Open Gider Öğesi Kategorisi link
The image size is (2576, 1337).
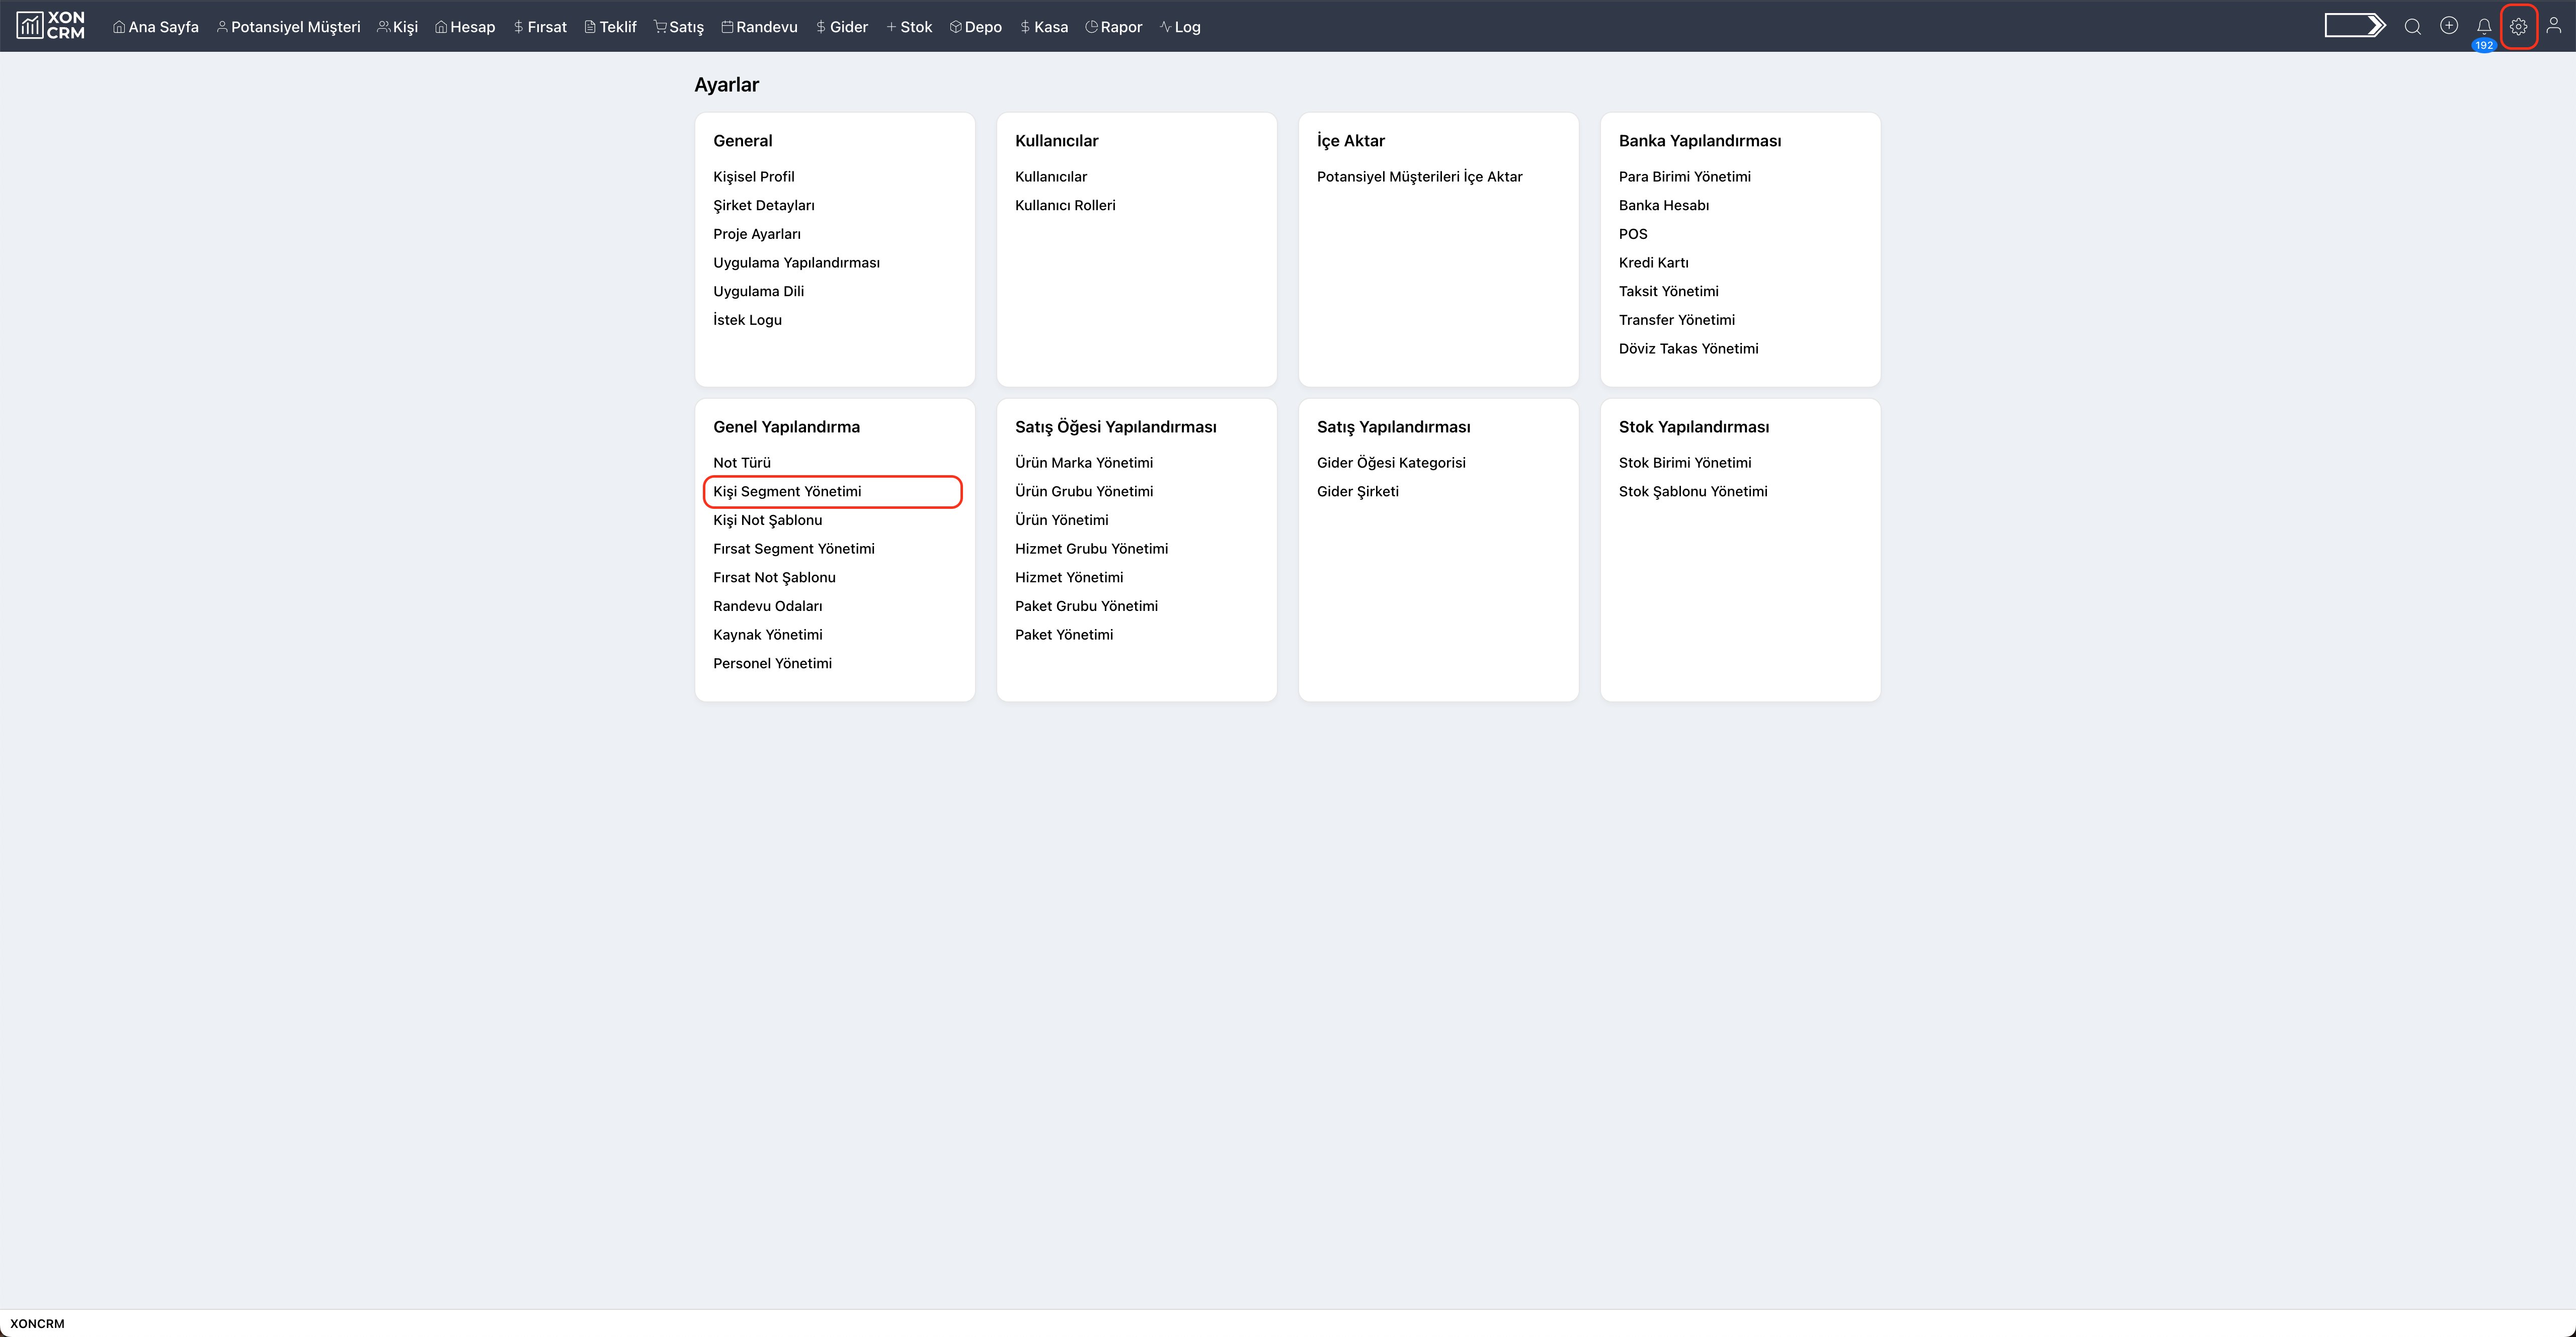click(1392, 463)
